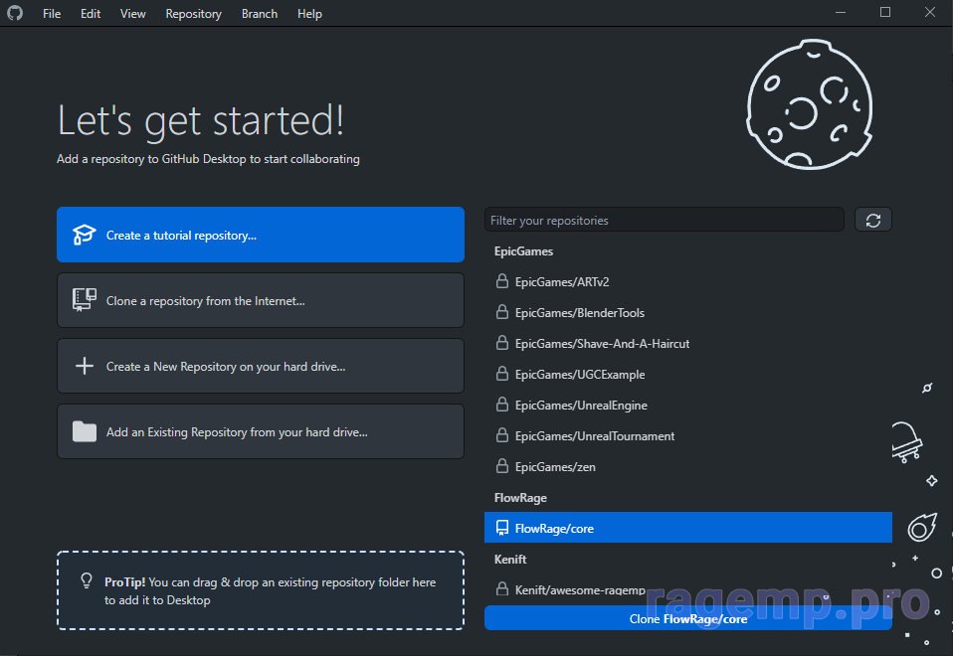Select EpicGames/UnrealTournament repository
This screenshot has height=656, width=953.
pos(688,435)
